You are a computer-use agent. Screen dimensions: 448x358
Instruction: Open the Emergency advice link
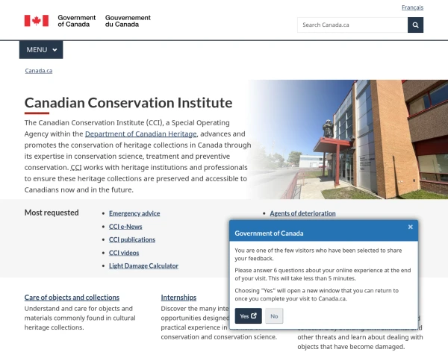point(134,213)
